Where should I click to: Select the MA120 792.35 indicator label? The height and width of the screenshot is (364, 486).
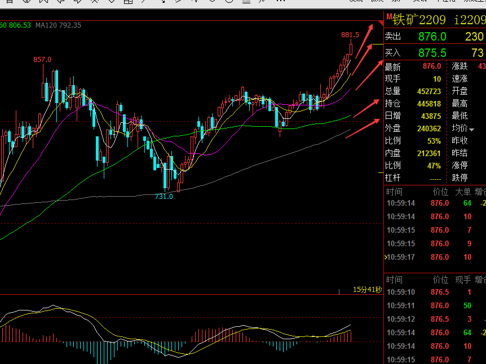click(58, 25)
